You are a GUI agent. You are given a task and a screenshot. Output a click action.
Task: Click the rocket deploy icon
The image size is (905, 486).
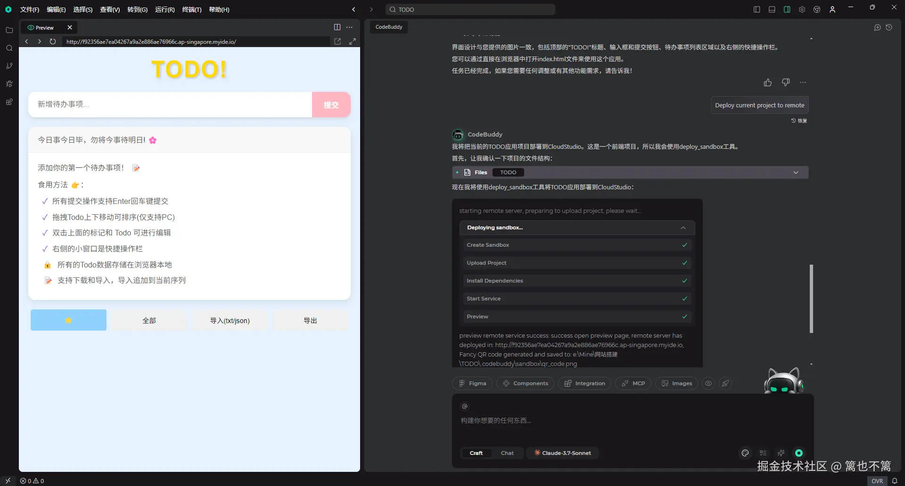(x=725, y=383)
